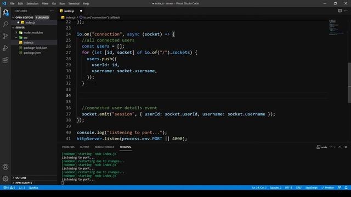Open the Edit menu
Screen dimensions: 351x197
[20, 3]
